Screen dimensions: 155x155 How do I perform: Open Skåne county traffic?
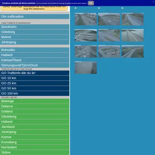coord(34,152)
